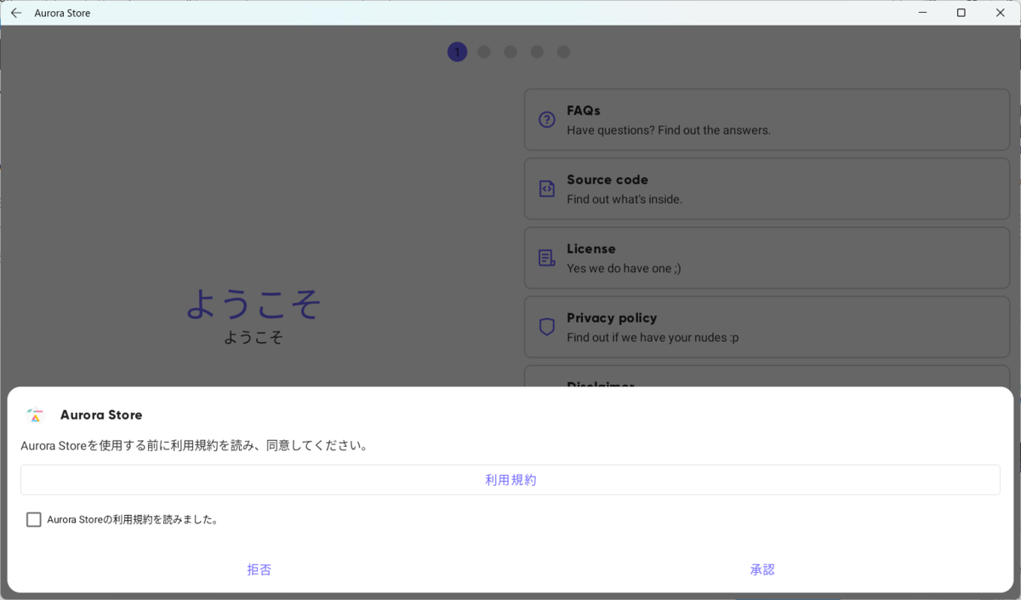This screenshot has height=600, width=1021.
Task: Click 'Have questions? Find out the answers.' text
Action: (x=669, y=130)
